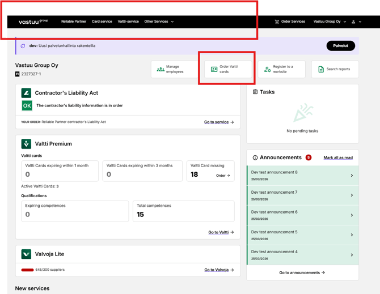Click the dev banner leaf icon
The height and width of the screenshot is (294, 380).
point(23,46)
